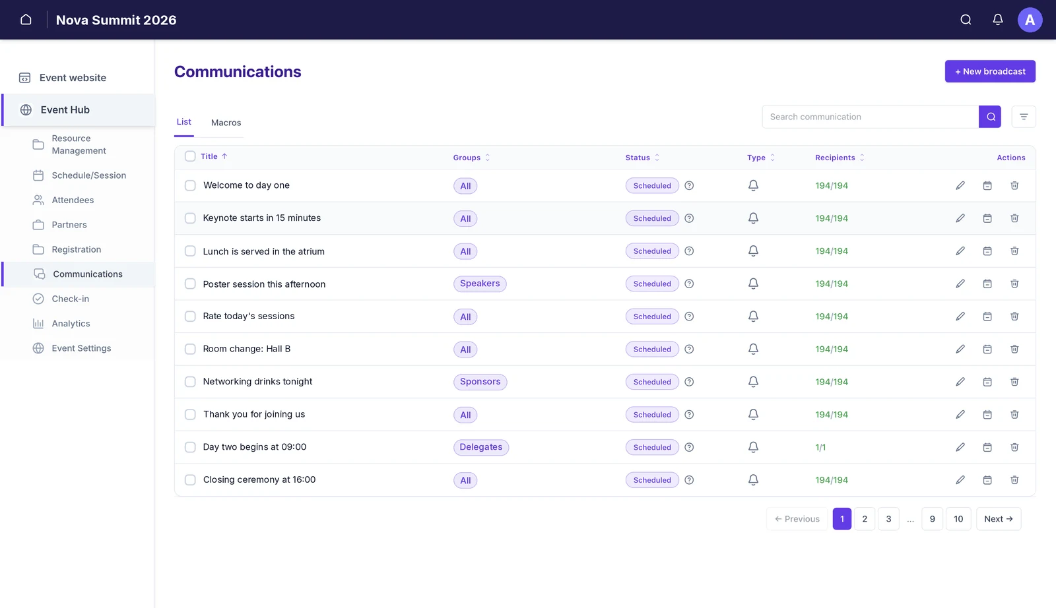Sort the table by Title column
The width and height of the screenshot is (1056, 608).
click(x=214, y=156)
